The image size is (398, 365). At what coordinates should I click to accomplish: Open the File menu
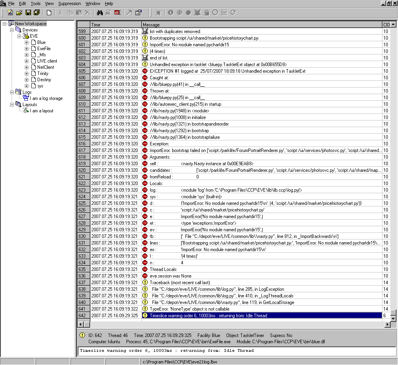click(x=11, y=3)
